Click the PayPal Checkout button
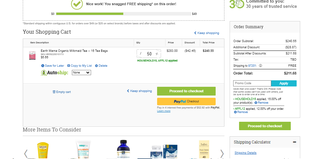322x159 pixels. click(186, 101)
